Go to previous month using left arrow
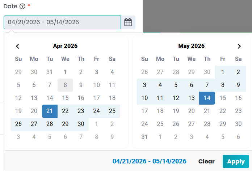This screenshot has width=252, height=171. point(17,46)
